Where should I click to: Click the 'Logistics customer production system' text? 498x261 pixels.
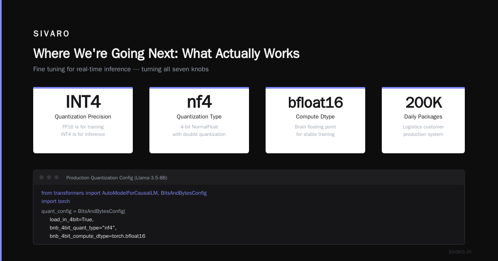423,130
